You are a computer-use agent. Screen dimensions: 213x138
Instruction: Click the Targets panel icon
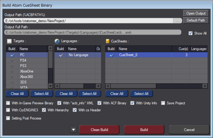tap(9, 41)
